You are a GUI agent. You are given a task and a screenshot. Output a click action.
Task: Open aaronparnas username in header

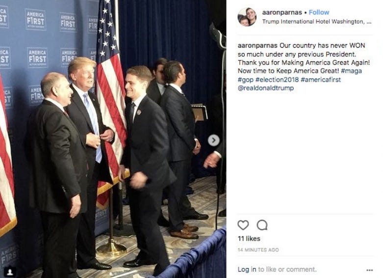click(x=282, y=12)
